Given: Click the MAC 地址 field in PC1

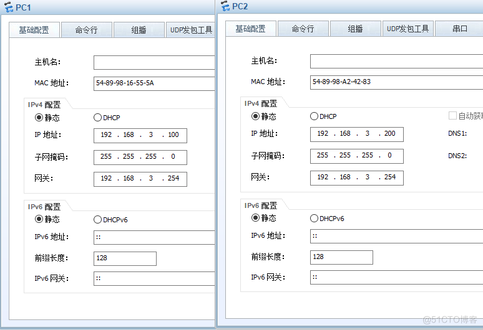Looking at the screenshot, I should click(154, 83).
